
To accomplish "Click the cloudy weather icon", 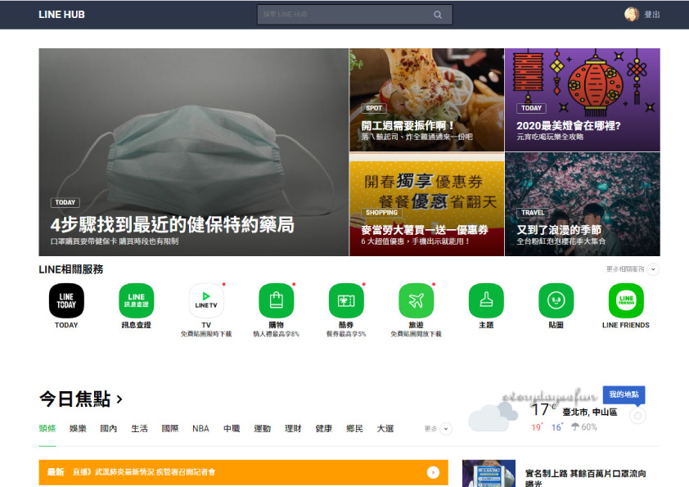I will [x=492, y=417].
